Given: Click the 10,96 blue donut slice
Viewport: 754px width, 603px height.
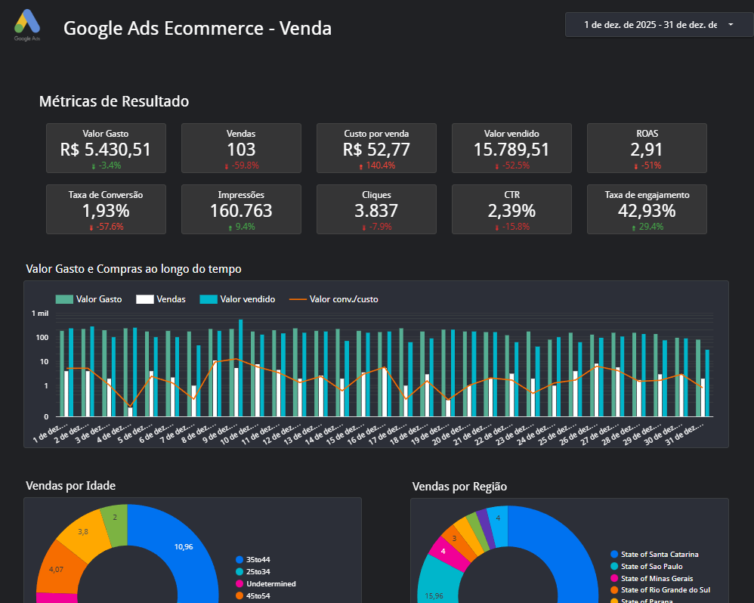Looking at the screenshot, I should click(183, 546).
